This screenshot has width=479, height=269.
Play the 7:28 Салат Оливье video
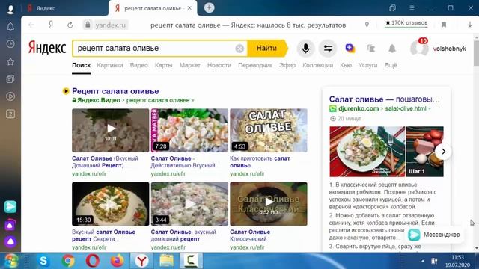coord(189,130)
